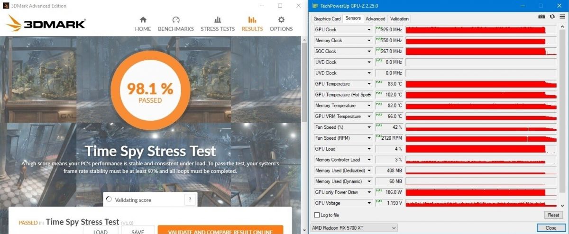The image size is (569, 234).
Task: Click the 1.193 V voltage value
Action: point(390,203)
